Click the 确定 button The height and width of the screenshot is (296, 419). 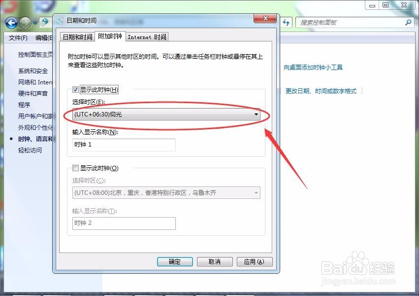pos(175,261)
